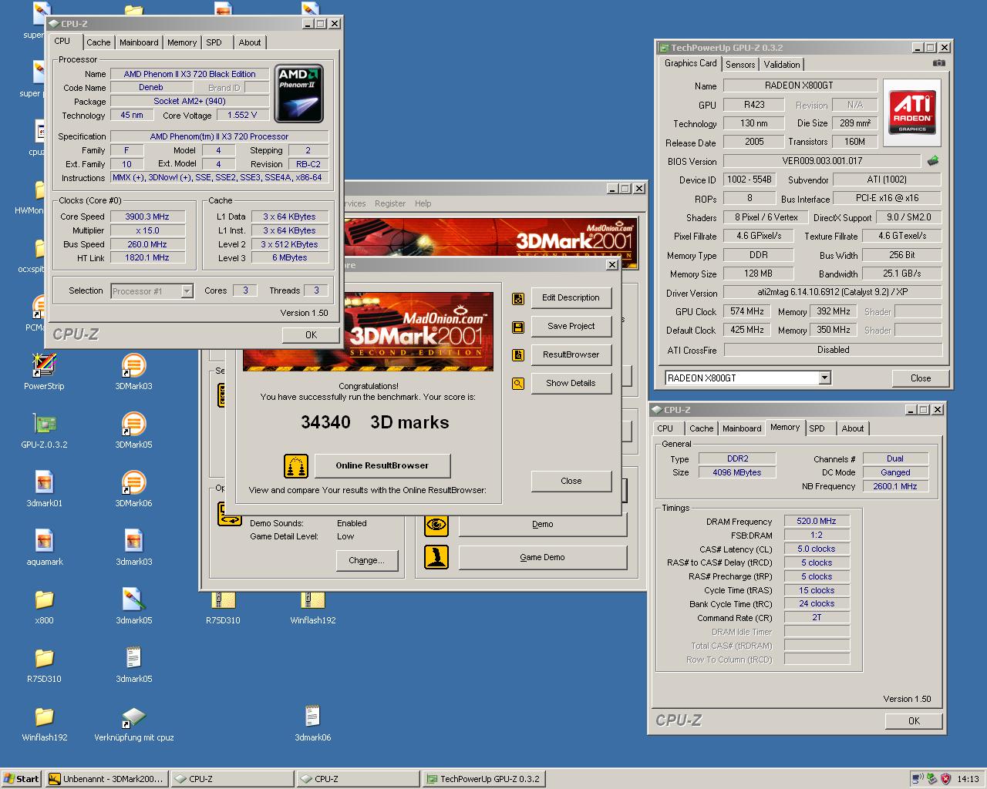The width and height of the screenshot is (987, 789).
Task: Open the About tab in lower CPU-Z
Action: click(852, 428)
